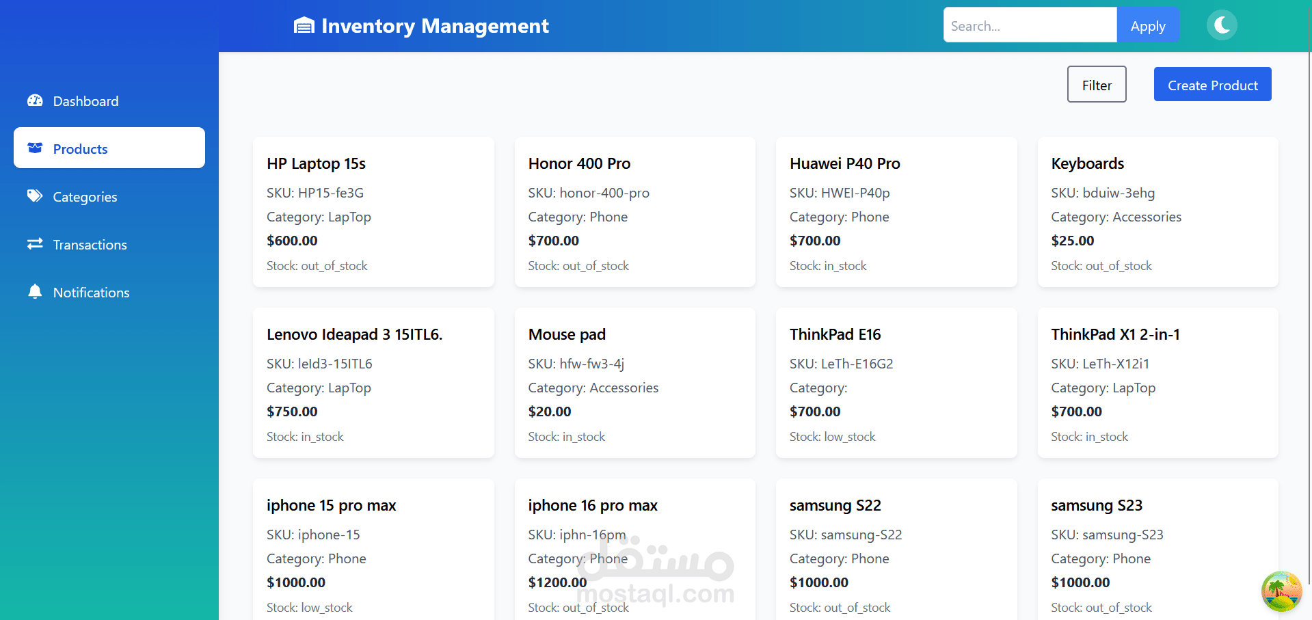The image size is (1312, 620).
Task: Click the $25.00 price on Keyboards
Action: coord(1073,241)
